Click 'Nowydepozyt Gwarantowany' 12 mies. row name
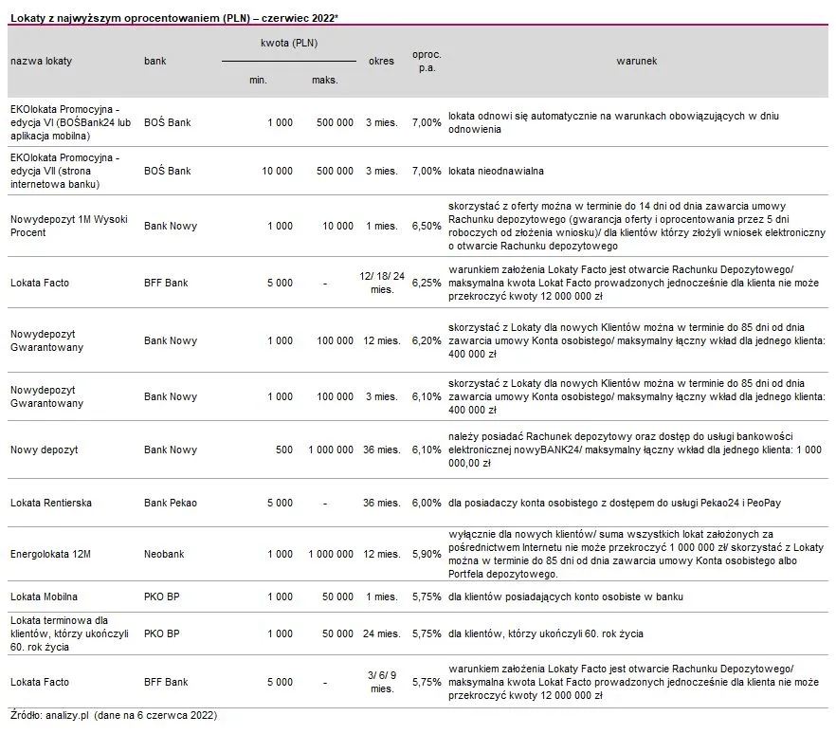The image size is (836, 734). coord(47,340)
